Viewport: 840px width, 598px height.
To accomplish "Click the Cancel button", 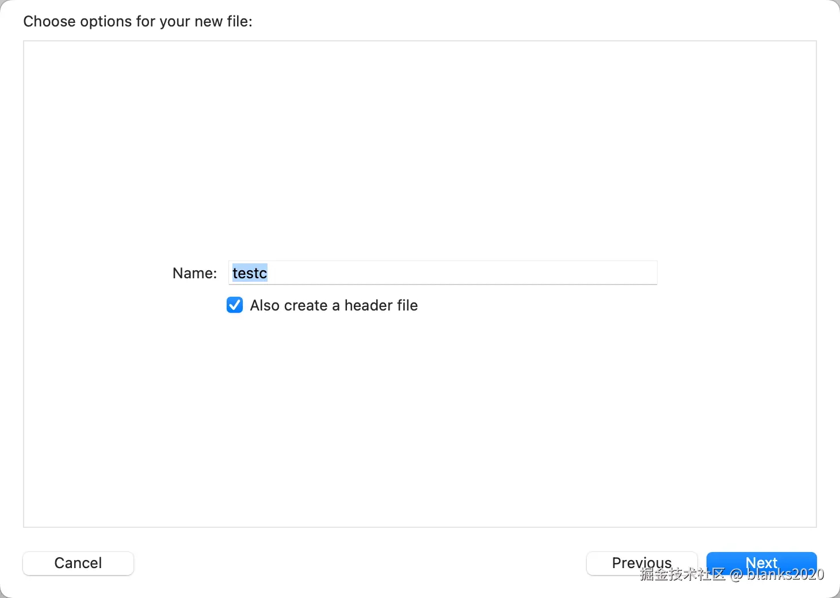I will [x=78, y=563].
